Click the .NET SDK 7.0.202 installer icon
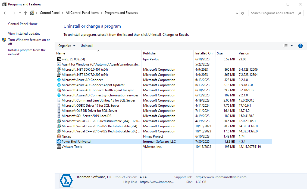 click(59, 75)
